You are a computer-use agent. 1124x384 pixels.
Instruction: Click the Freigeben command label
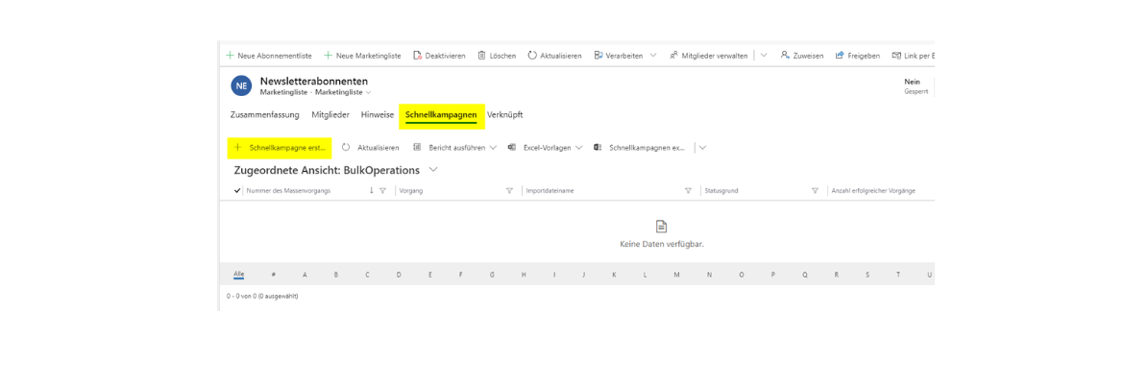click(x=864, y=55)
